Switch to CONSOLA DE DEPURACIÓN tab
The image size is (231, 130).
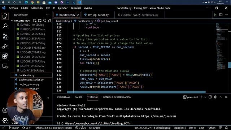coord(117,97)
